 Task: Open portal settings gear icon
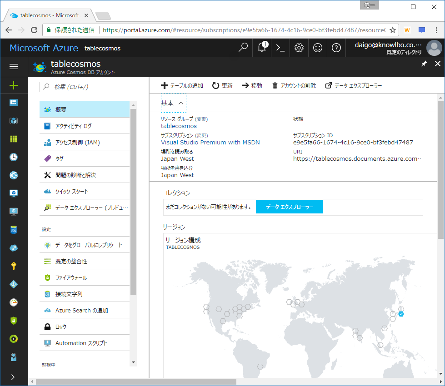pyautogui.click(x=299, y=48)
